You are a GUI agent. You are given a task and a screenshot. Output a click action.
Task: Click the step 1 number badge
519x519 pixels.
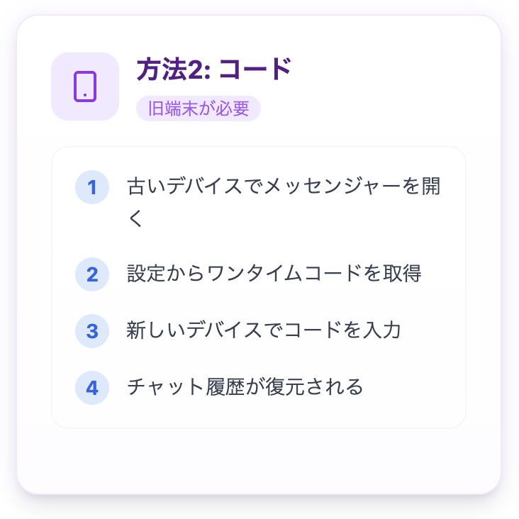coord(91,187)
